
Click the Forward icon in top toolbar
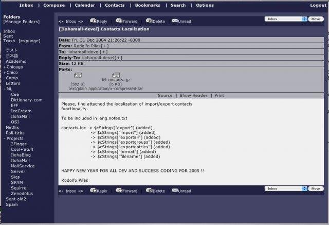tap(119, 21)
